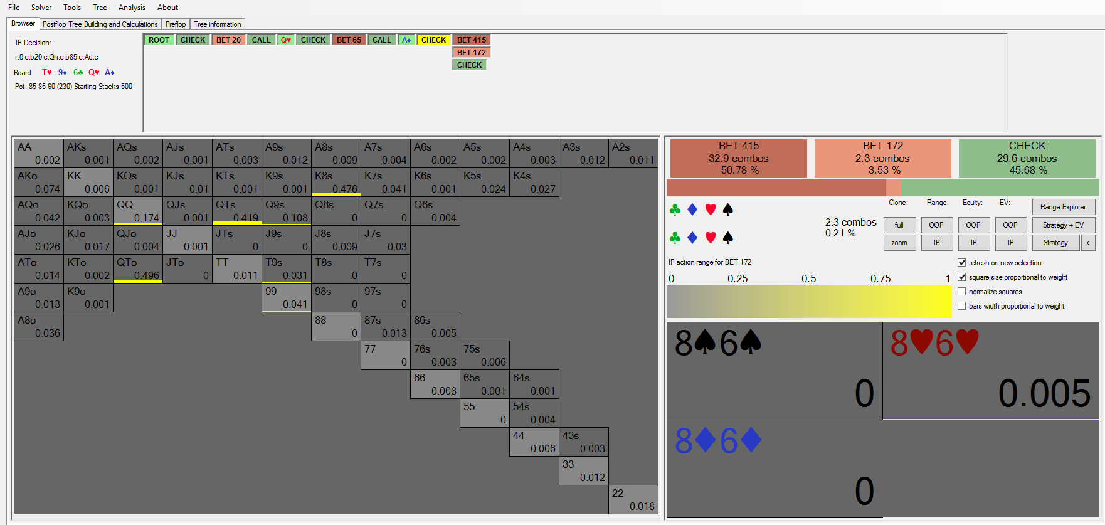The image size is (1105, 525).
Task: Click the spade suit icon in the upper suit row
Action: pos(728,209)
